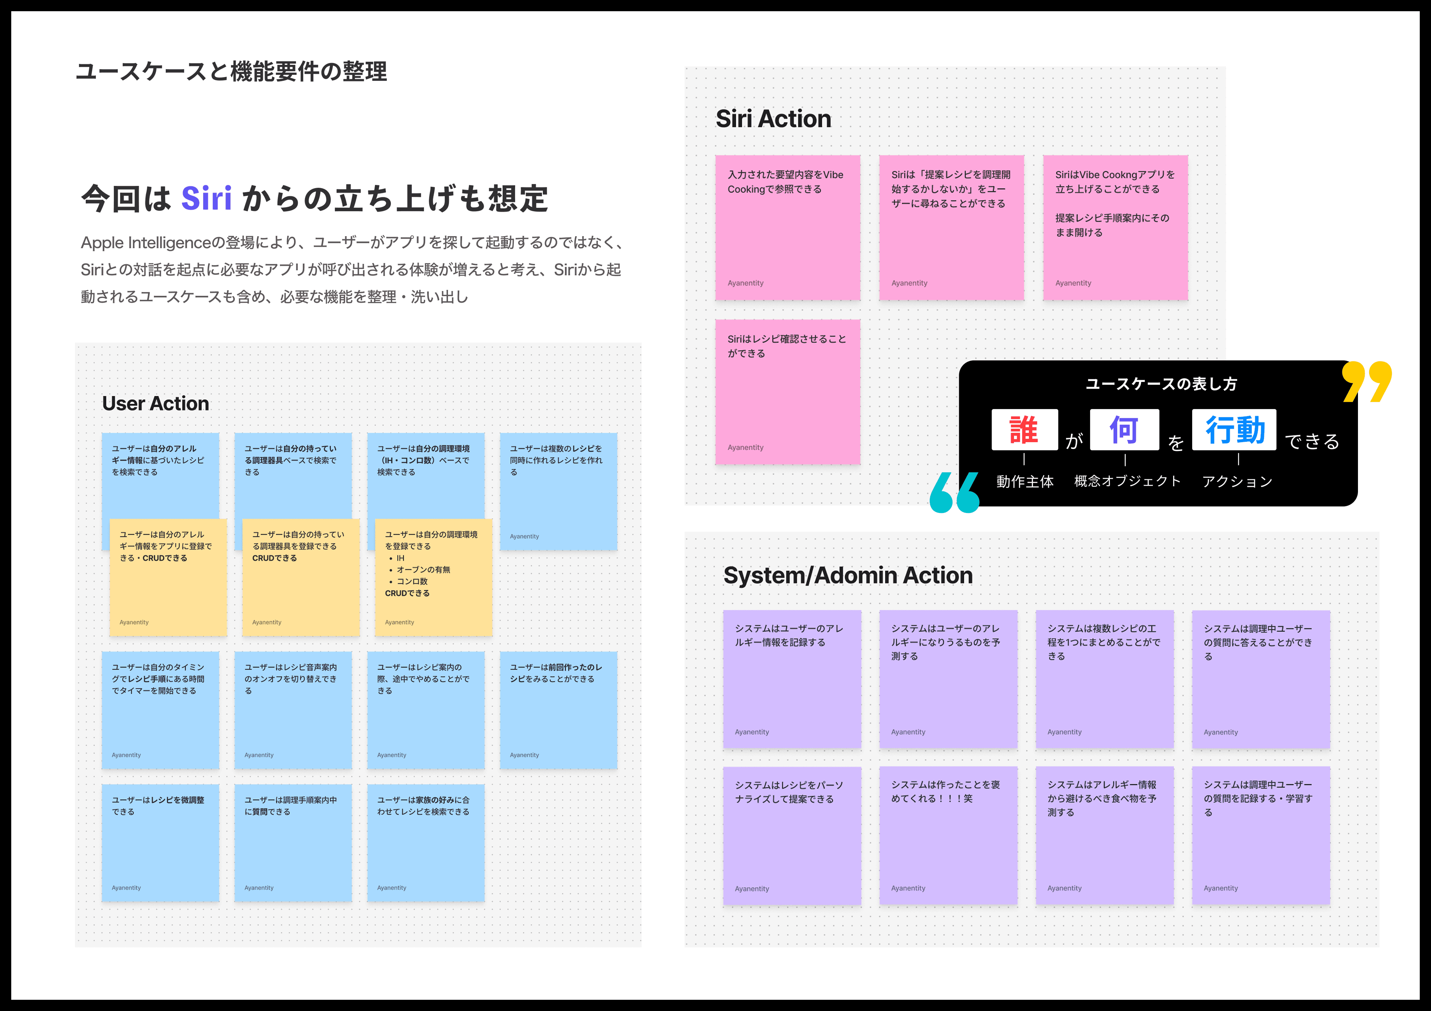The height and width of the screenshot is (1011, 1431).
Task: Select blue note '複数のレシピを同時に作れる'
Action: click(x=559, y=491)
